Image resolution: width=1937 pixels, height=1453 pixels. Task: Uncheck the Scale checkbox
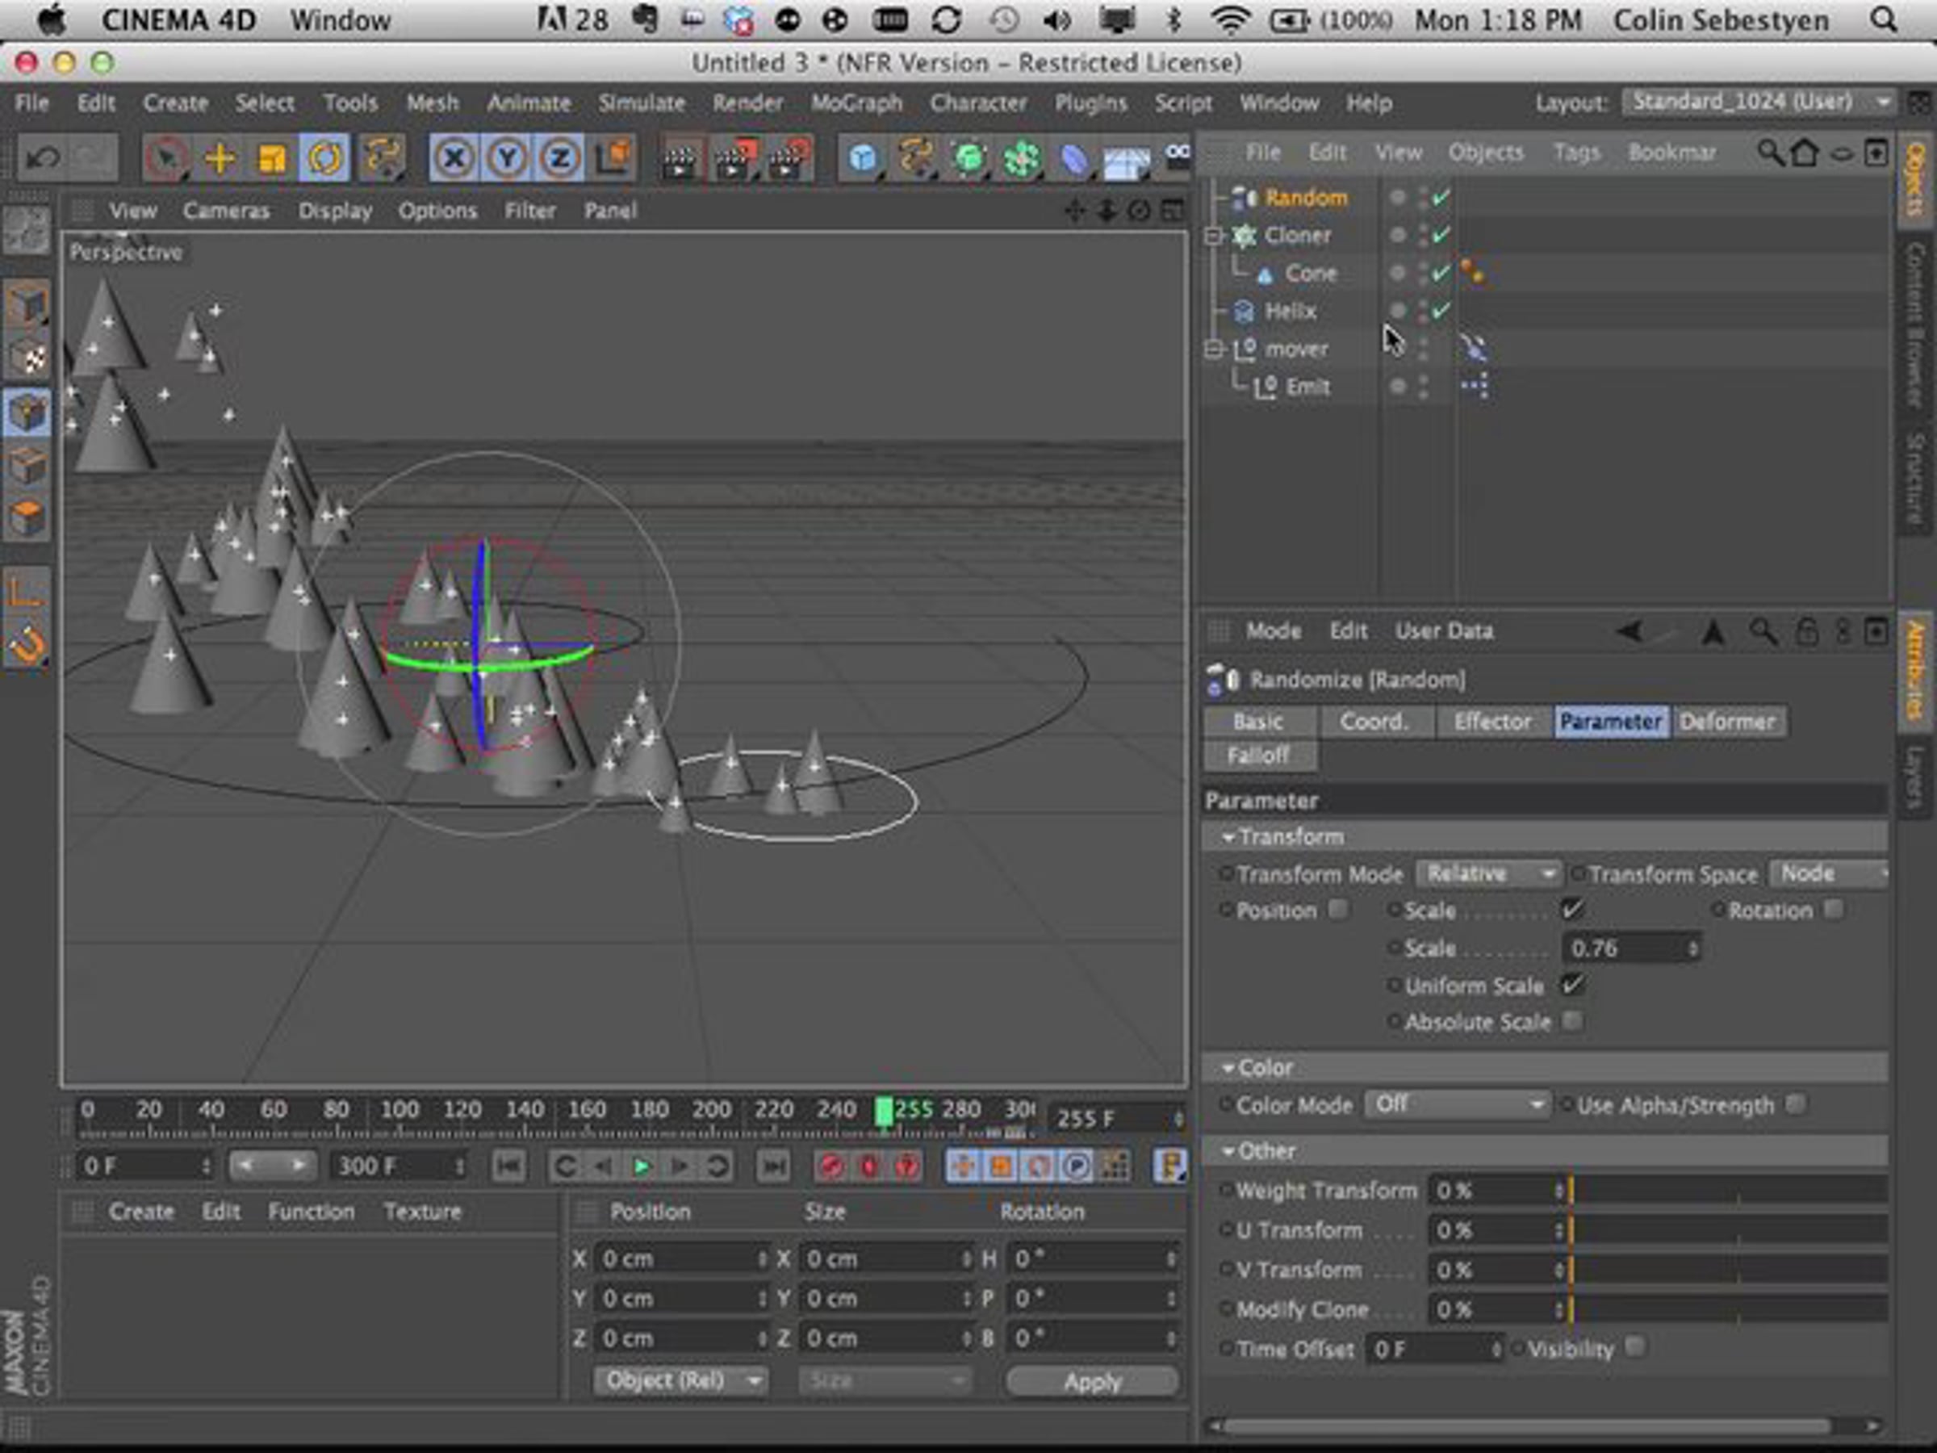[1573, 909]
